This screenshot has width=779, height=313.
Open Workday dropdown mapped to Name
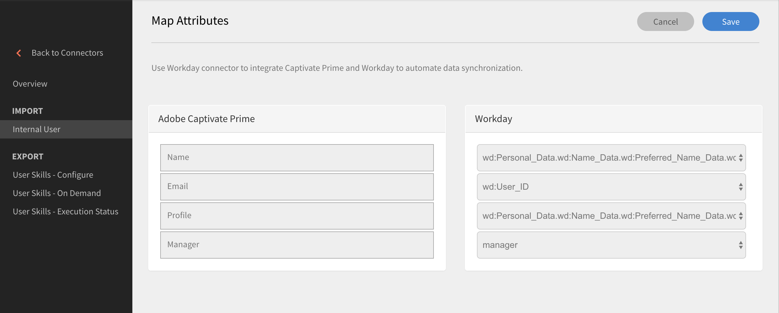[611, 158]
